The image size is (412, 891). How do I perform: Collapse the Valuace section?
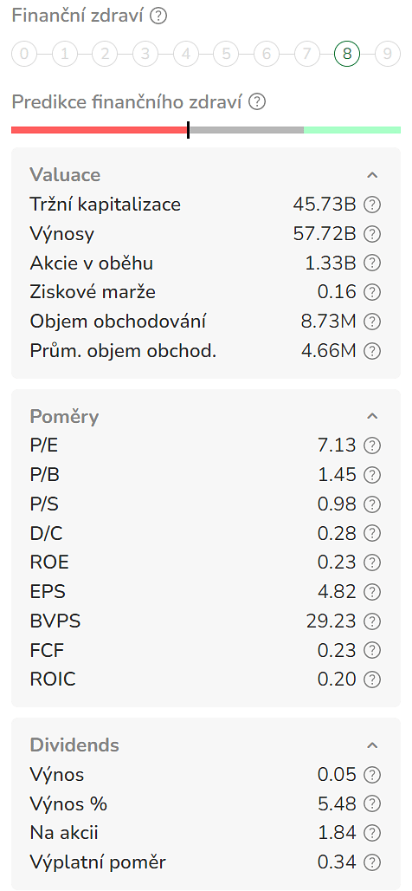point(372,175)
